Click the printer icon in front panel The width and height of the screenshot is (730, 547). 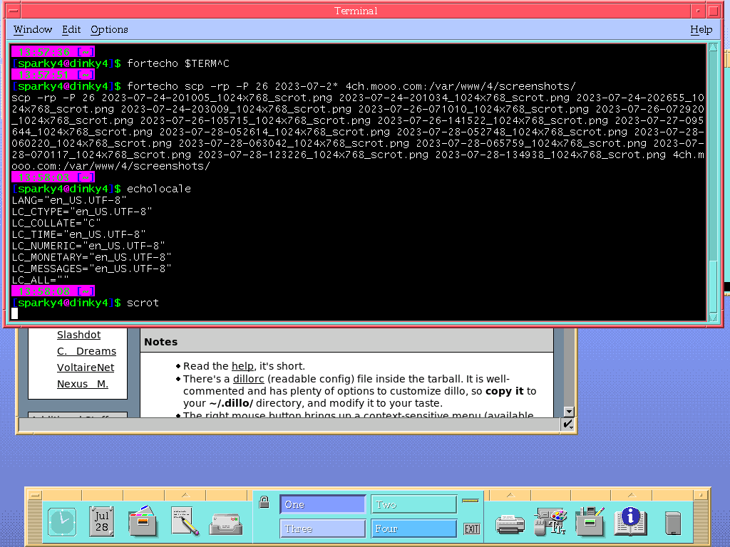[510, 524]
